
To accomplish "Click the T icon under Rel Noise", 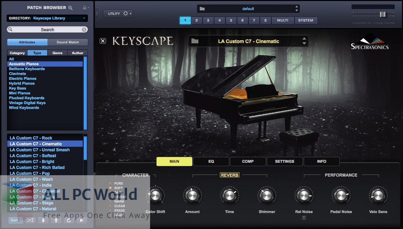I will tap(304, 218).
